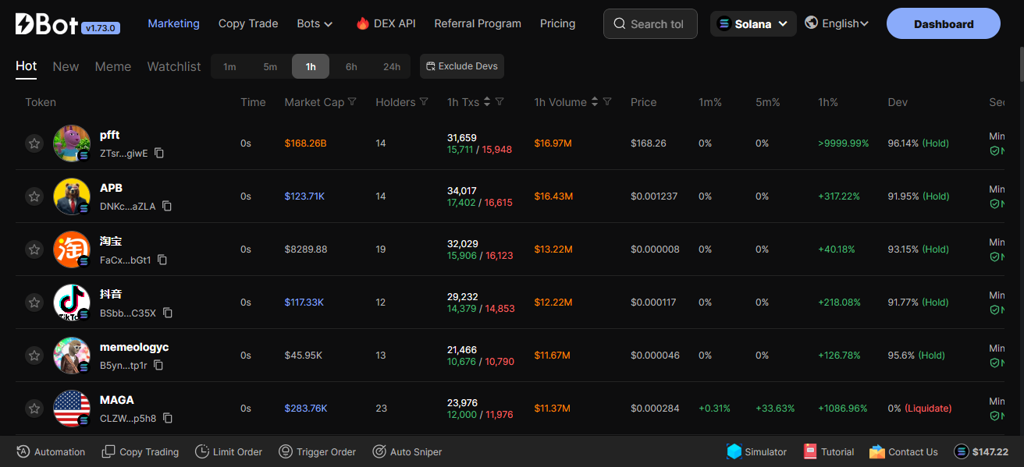Open the 淘宝 orange logo avatar
The height and width of the screenshot is (467, 1024).
[x=72, y=249]
